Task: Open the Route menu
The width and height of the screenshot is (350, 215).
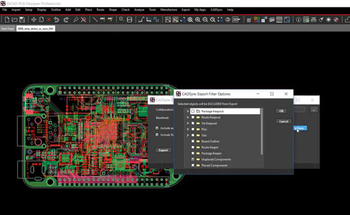Action: [x=100, y=10]
